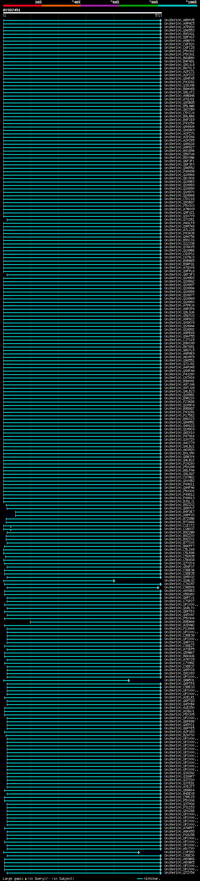200x881 pixels.
Task: Click alignment bar of UniRef100_C9DDY6
Action: [83, 588]
